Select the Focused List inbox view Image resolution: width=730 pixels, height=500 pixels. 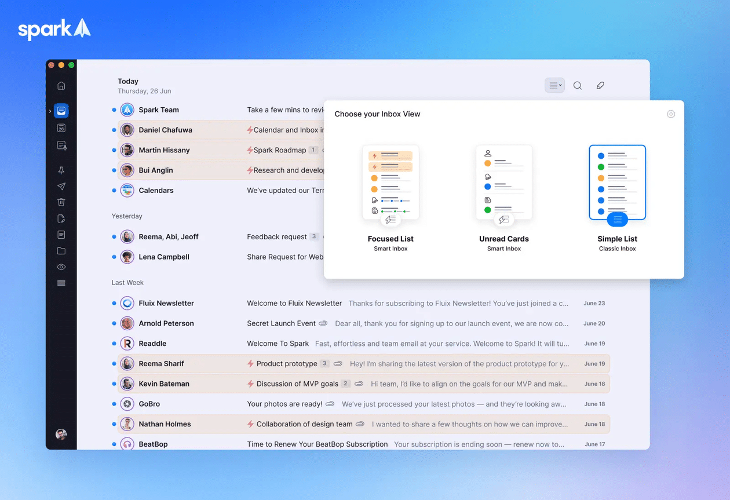[x=390, y=198]
